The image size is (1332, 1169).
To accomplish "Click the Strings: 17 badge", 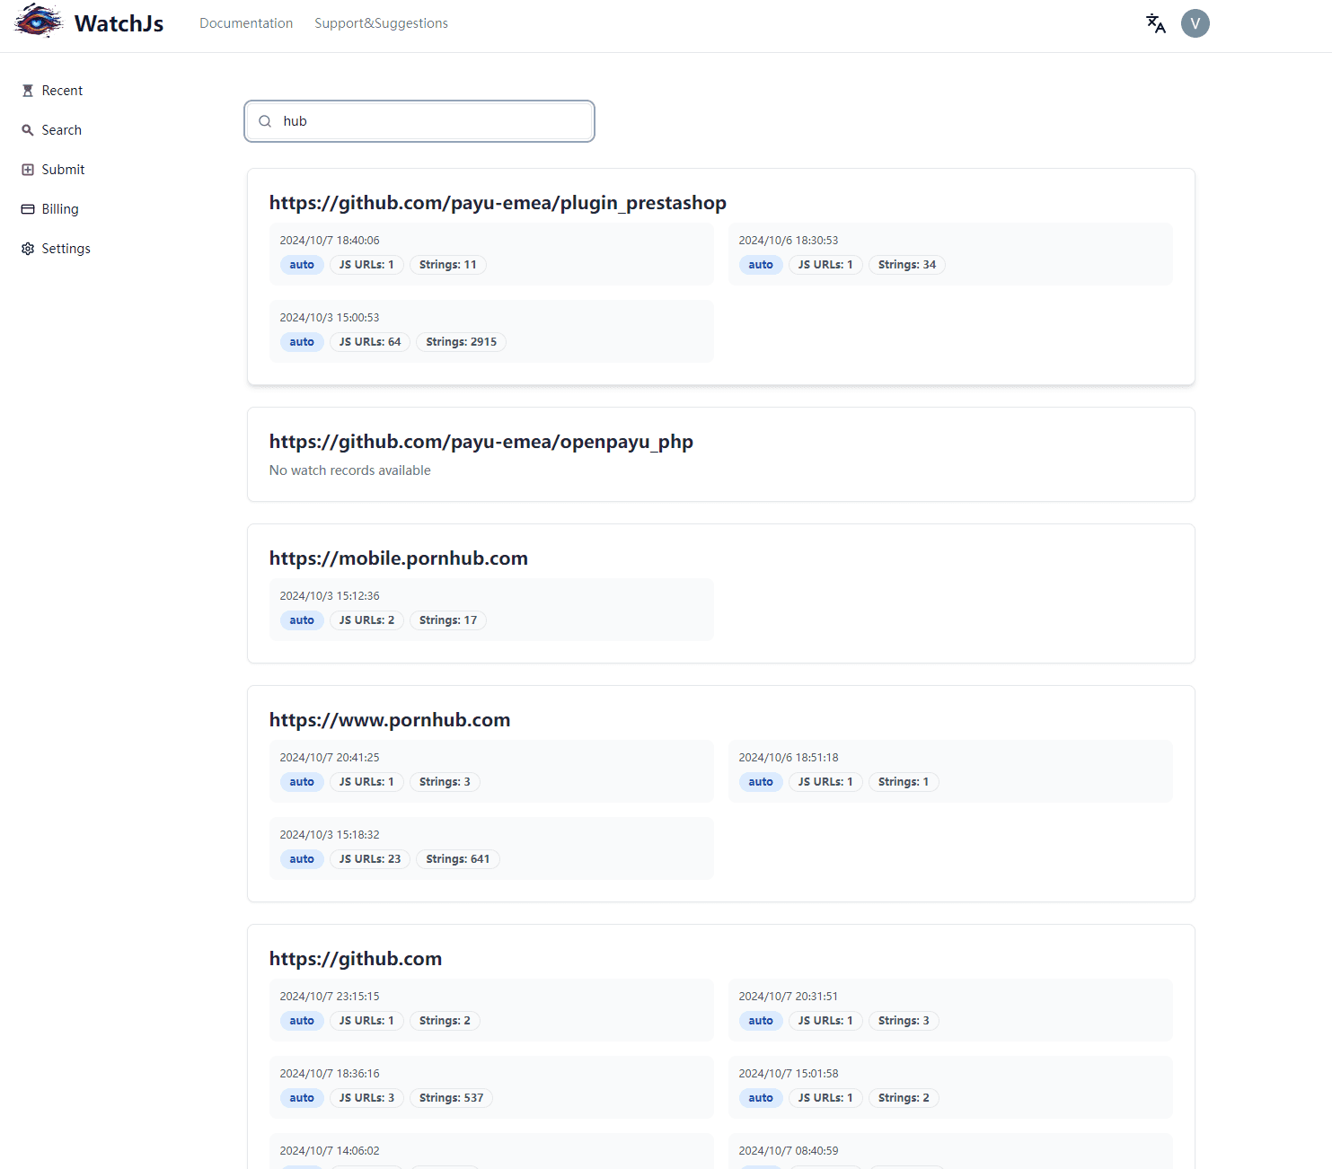I will click(448, 620).
